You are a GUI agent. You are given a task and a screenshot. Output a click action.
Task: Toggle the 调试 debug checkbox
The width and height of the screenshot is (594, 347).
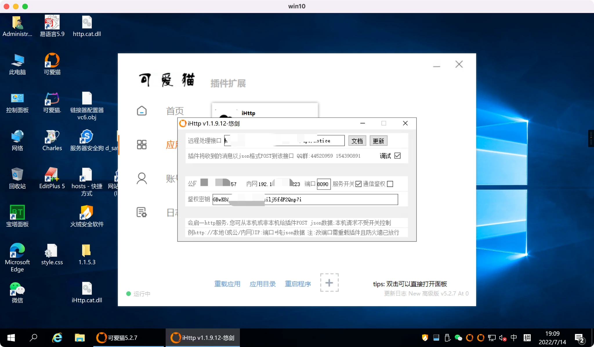pyautogui.click(x=398, y=156)
